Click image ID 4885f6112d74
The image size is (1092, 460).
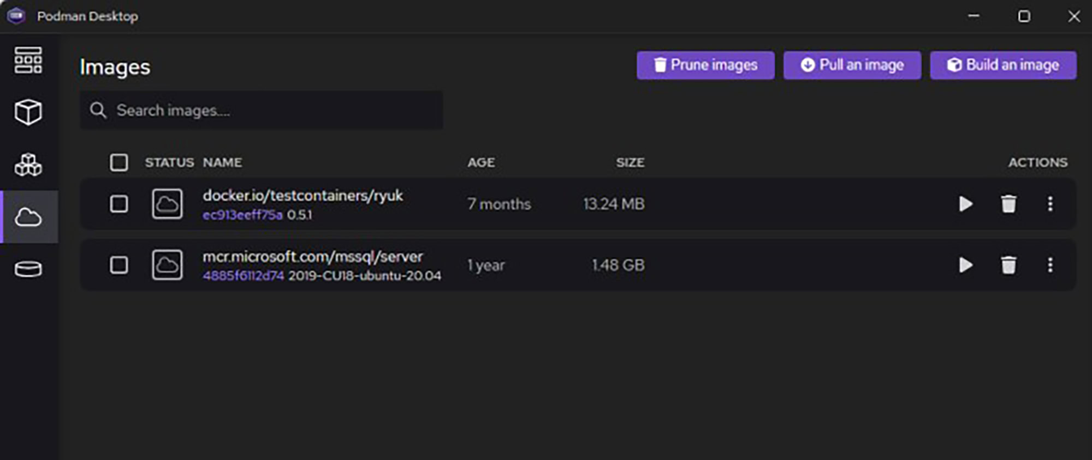pyautogui.click(x=243, y=276)
